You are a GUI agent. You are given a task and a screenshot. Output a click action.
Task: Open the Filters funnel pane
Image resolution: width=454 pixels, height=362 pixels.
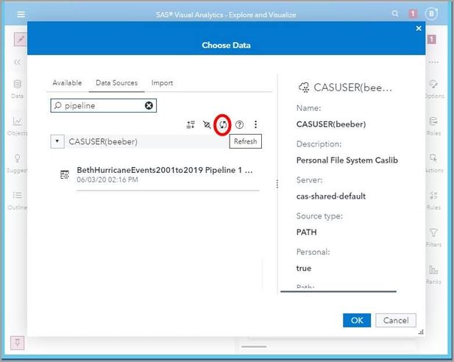point(433,238)
